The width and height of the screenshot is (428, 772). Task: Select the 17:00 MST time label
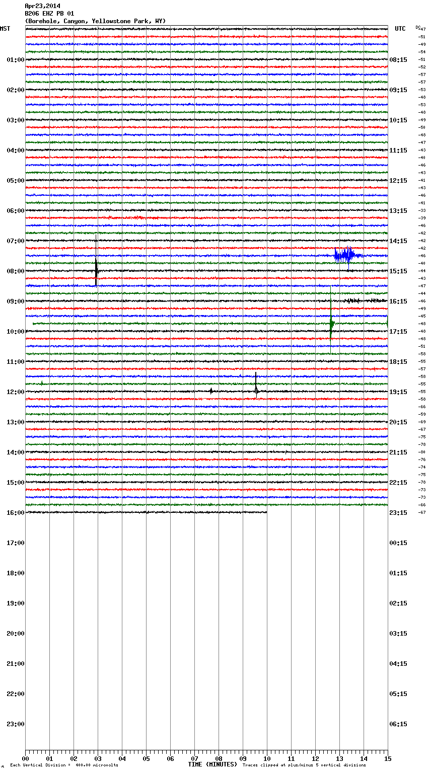pyautogui.click(x=16, y=543)
